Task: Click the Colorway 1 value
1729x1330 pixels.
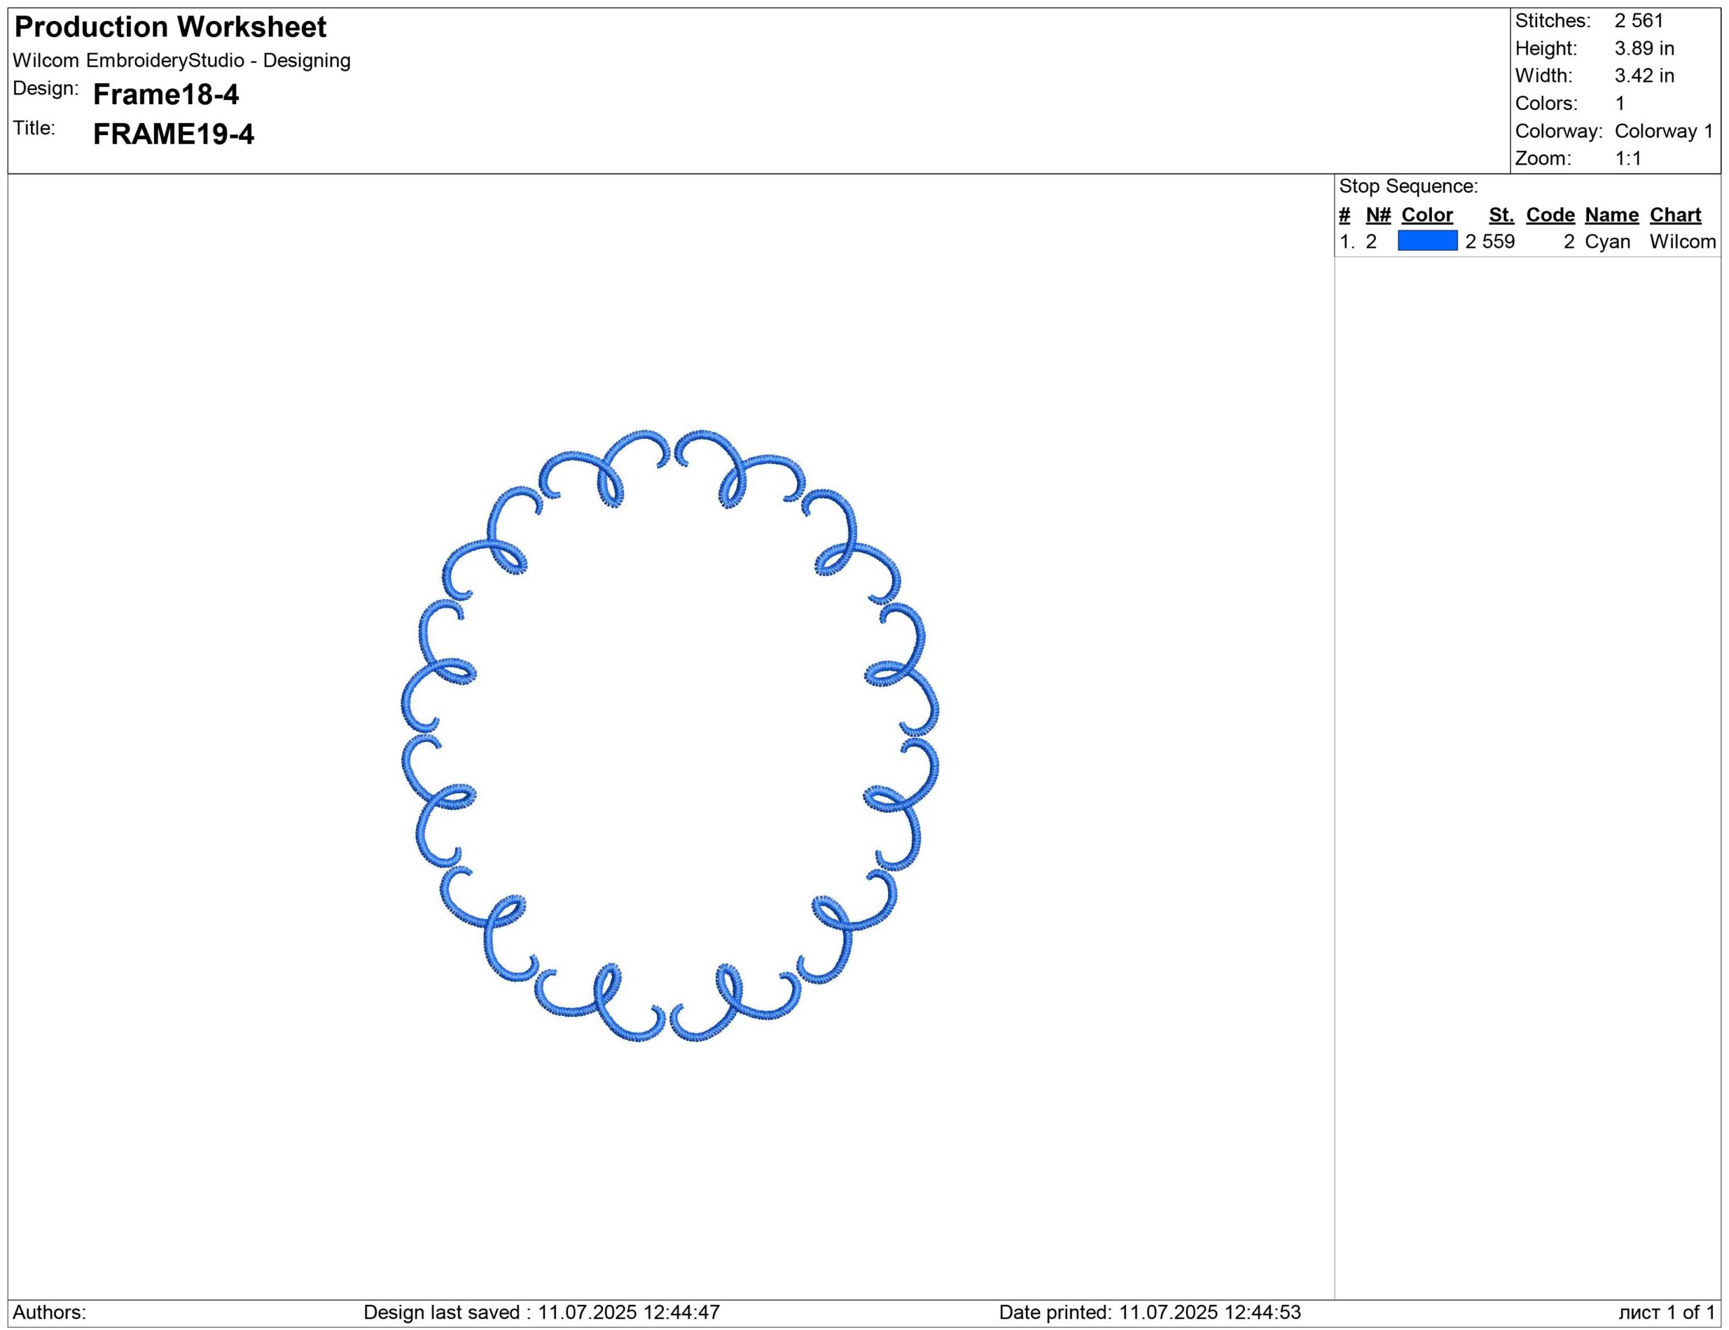Action: [x=1663, y=132]
